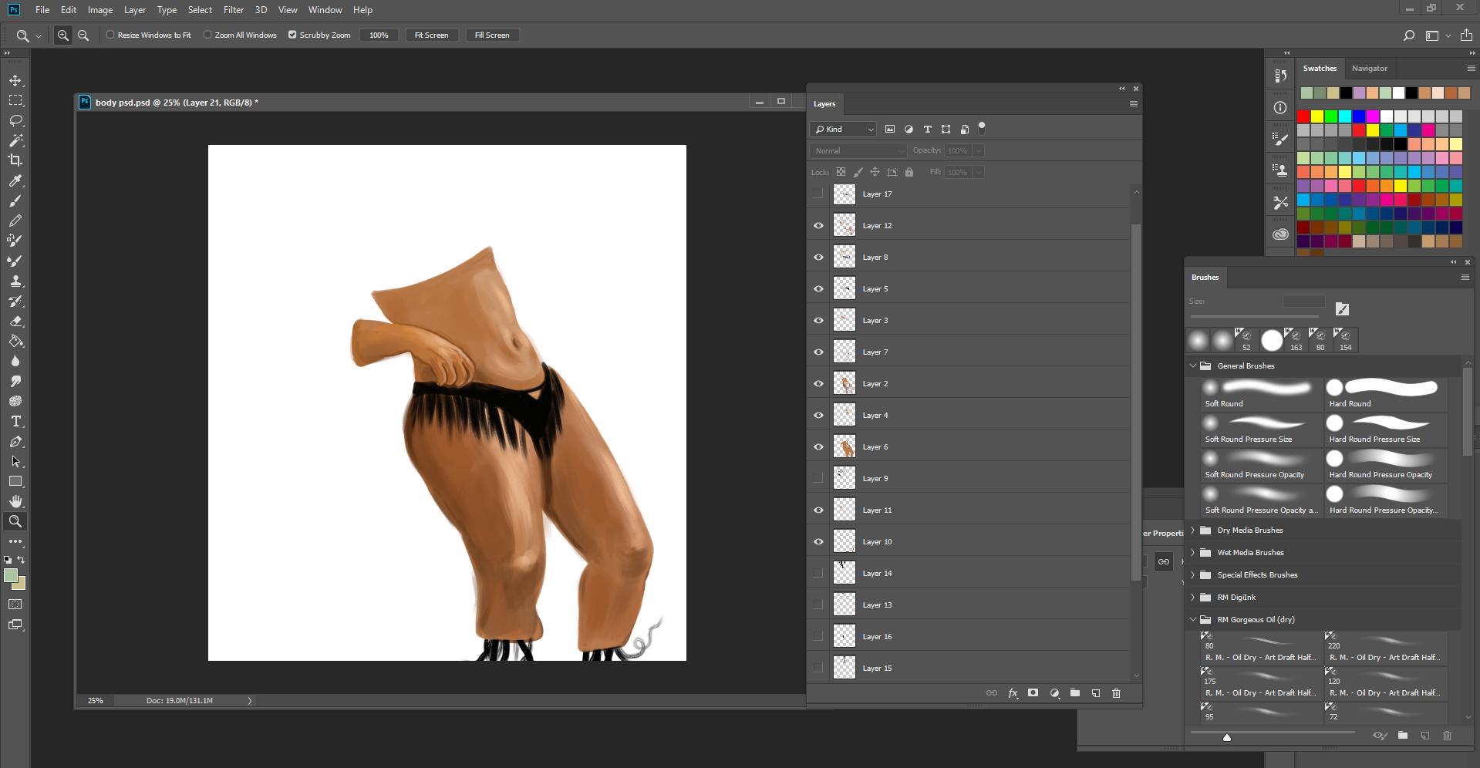Select the Lasso tool
Screen dimensions: 1480x768
pyautogui.click(x=15, y=120)
